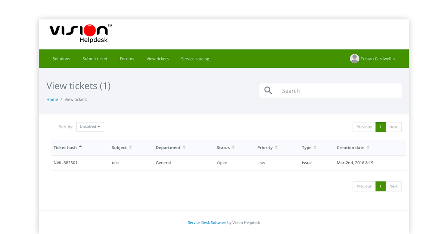Click the 'View tickets (1)' page heading

(x=78, y=86)
